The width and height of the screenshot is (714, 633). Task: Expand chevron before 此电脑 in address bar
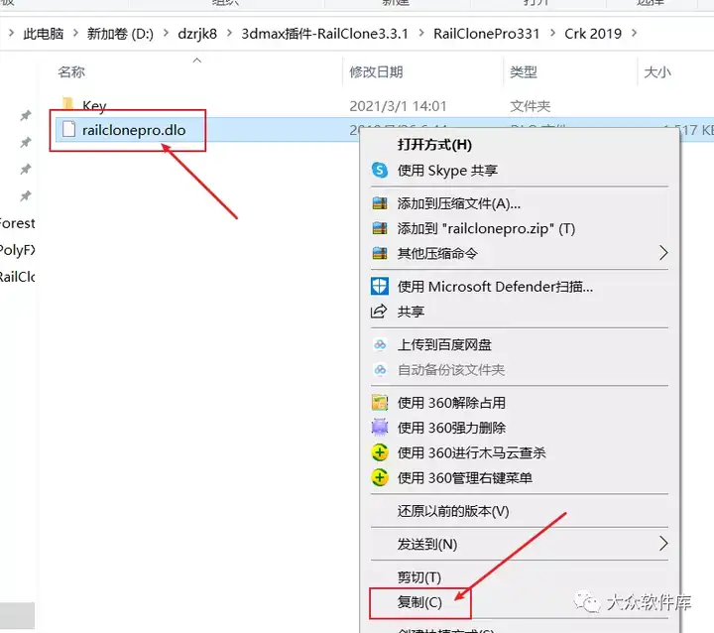pos(11,34)
